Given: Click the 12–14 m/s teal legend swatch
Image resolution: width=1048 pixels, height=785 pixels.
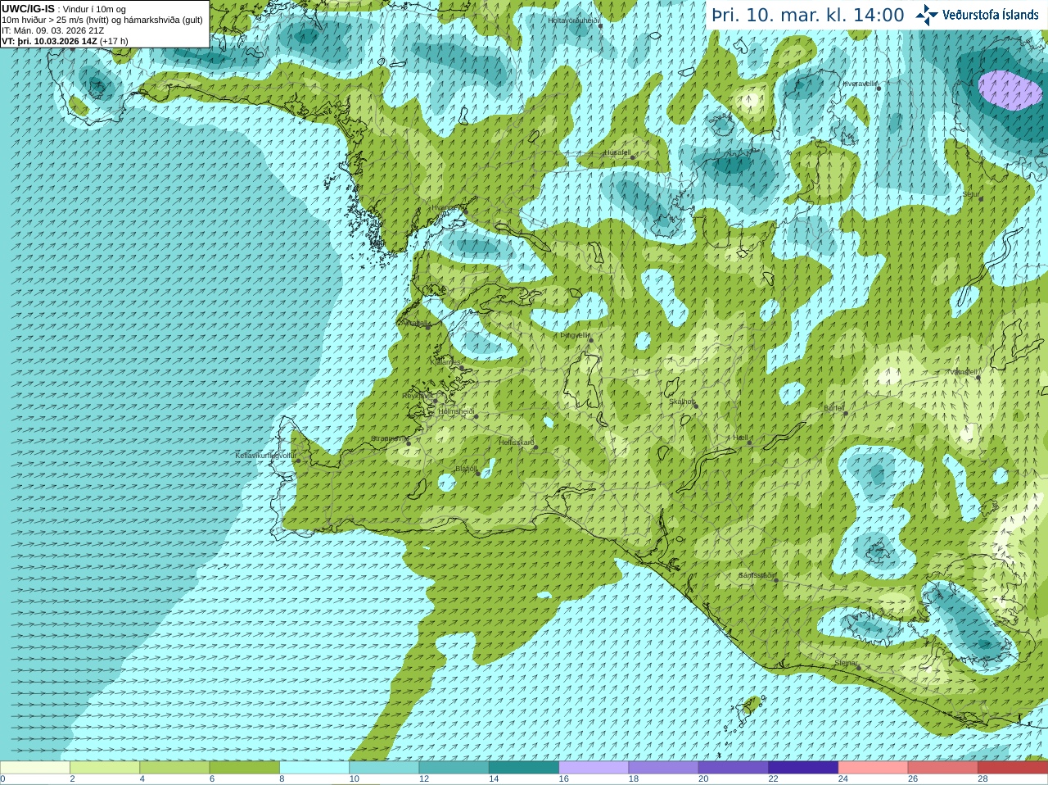Looking at the screenshot, I should tap(454, 768).
